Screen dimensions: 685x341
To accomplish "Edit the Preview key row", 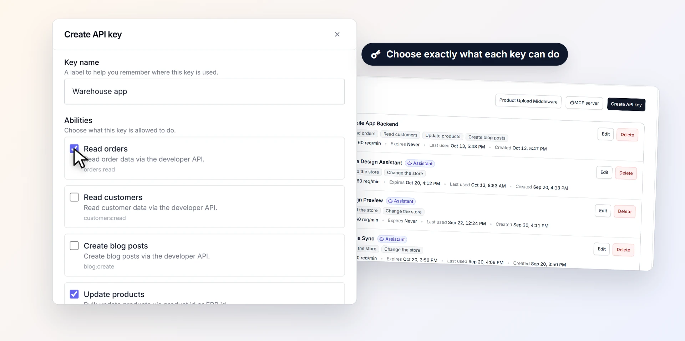I will coord(603,211).
